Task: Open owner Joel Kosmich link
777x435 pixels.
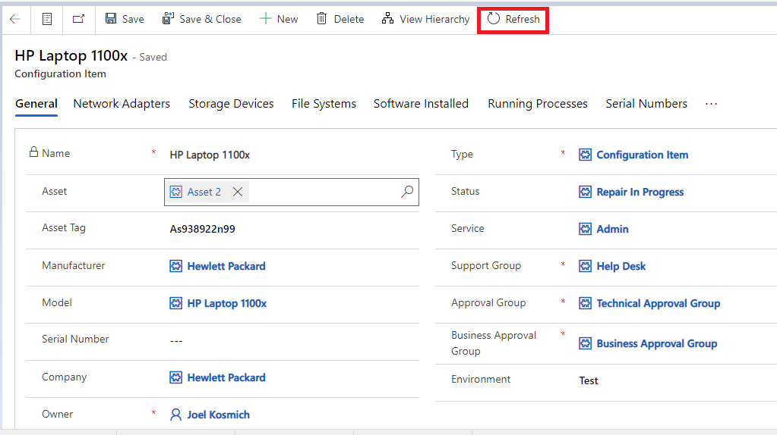Action: click(x=219, y=415)
